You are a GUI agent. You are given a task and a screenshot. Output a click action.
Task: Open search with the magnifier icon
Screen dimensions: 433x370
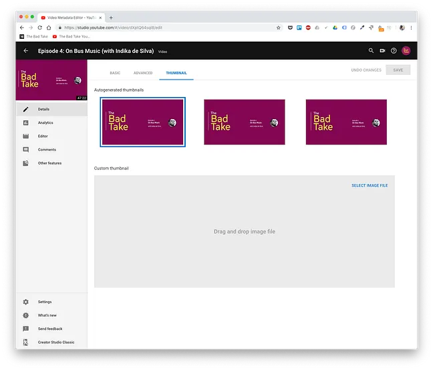372,51
